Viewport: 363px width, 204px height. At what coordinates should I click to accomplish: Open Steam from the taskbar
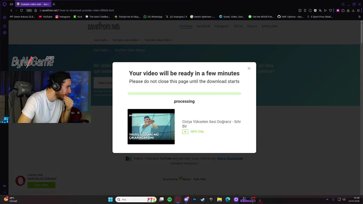(x=203, y=199)
